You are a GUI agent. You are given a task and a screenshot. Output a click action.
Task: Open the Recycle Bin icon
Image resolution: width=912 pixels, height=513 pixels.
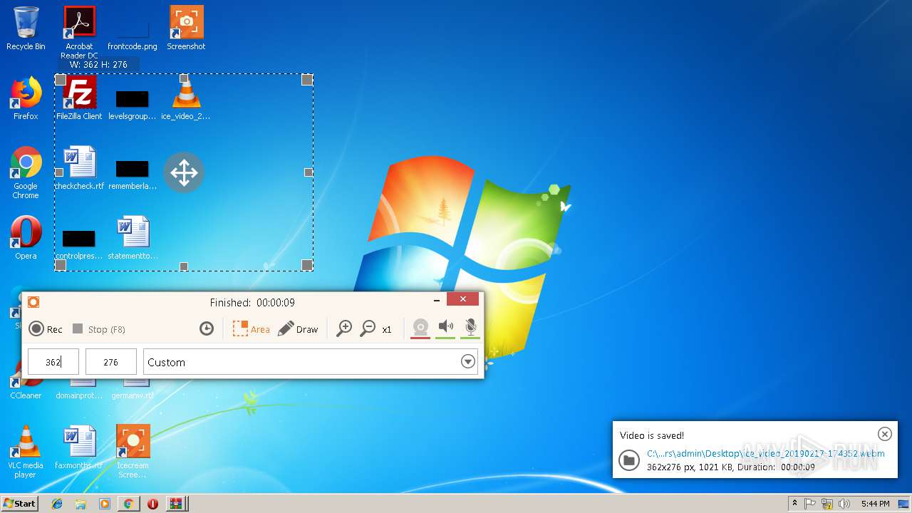coord(26,28)
